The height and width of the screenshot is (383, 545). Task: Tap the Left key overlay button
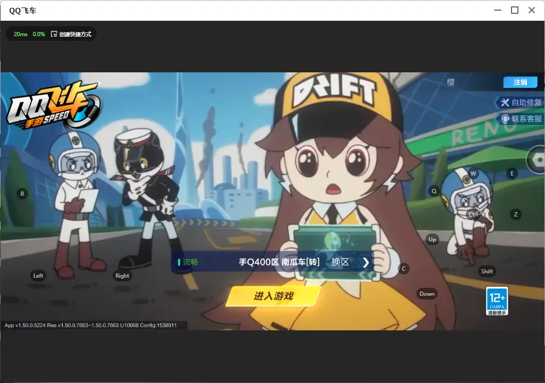(38, 276)
